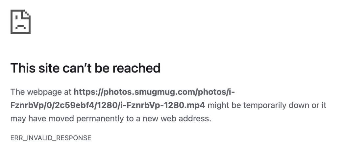
Task: Click the word "permanently" in the message
Action: click(x=99, y=118)
